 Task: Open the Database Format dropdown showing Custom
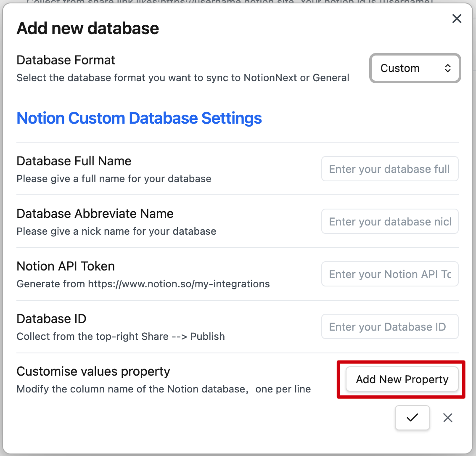point(415,68)
